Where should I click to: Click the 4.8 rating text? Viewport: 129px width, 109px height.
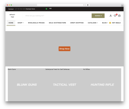click(x=50, y=9)
